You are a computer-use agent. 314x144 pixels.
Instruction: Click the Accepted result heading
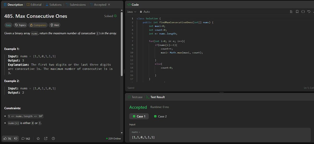pyautogui.click(x=138, y=107)
